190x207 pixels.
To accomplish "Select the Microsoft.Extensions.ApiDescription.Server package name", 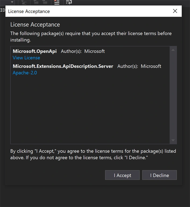I will (x=63, y=66).
